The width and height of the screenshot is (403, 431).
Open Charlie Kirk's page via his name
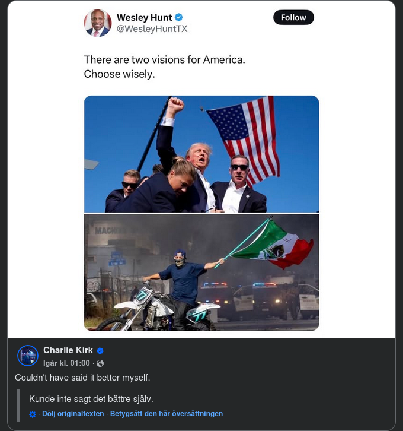tap(68, 350)
